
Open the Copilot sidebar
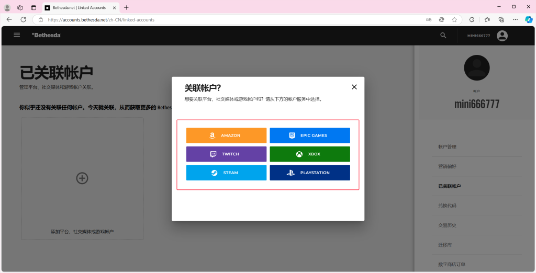point(529,20)
